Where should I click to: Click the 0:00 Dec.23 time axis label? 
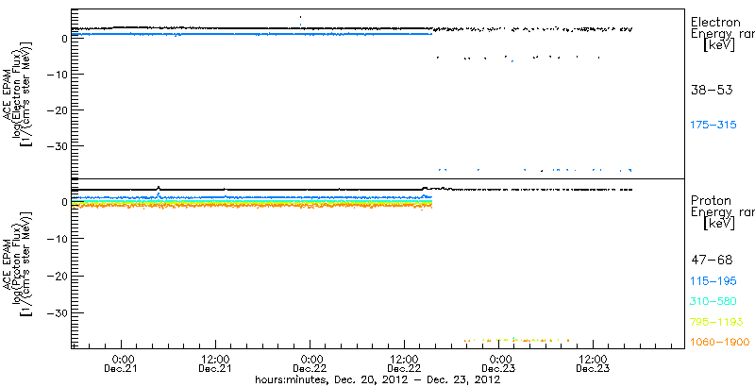pos(499,364)
